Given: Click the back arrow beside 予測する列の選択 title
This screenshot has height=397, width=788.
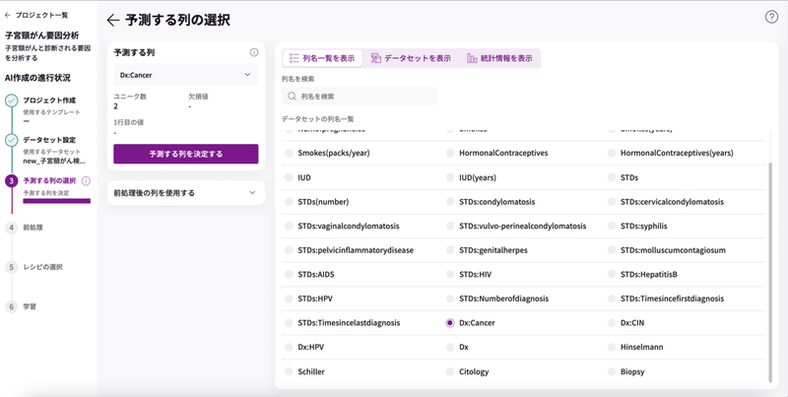Looking at the screenshot, I should pyautogui.click(x=113, y=20).
